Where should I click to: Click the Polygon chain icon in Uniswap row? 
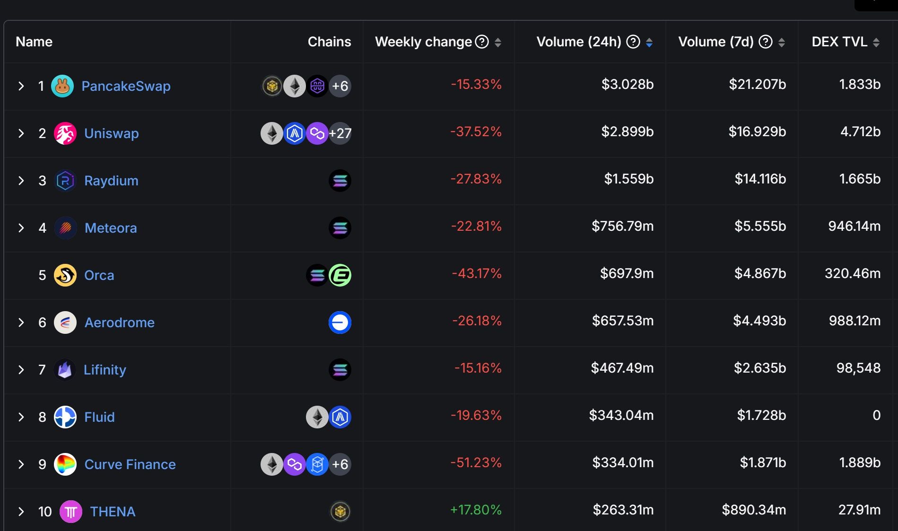coord(317,133)
